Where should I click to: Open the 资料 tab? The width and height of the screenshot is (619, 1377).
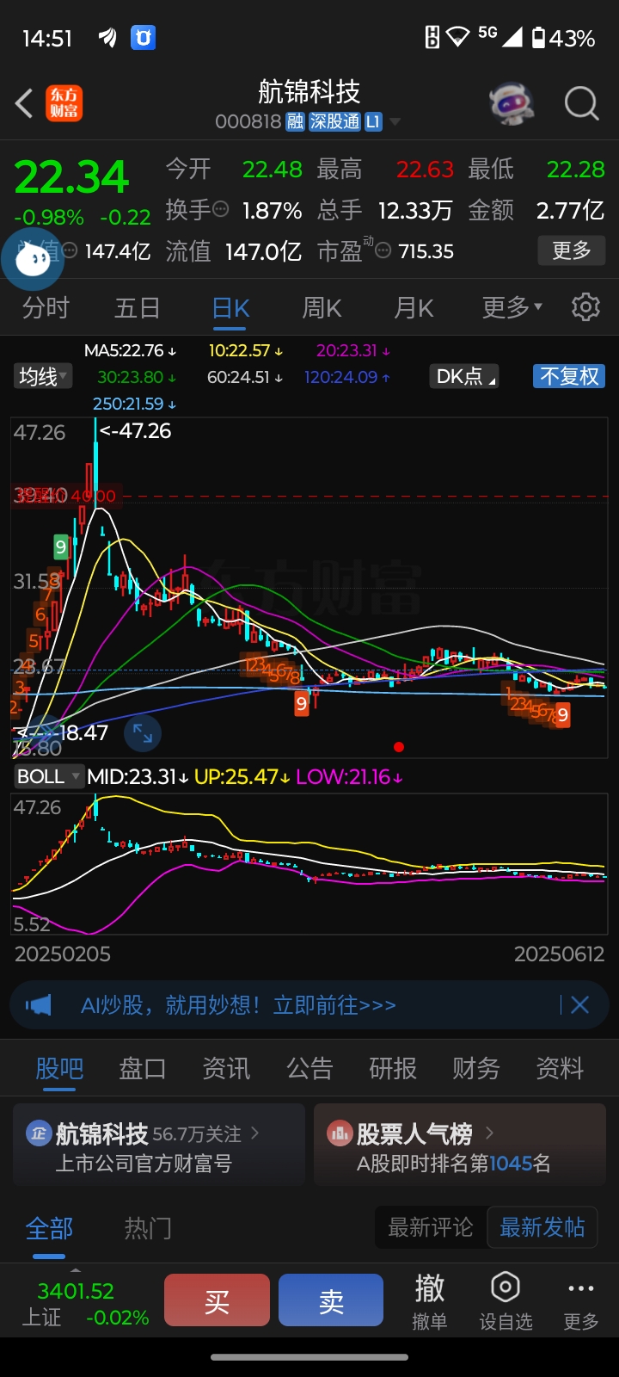[560, 1068]
